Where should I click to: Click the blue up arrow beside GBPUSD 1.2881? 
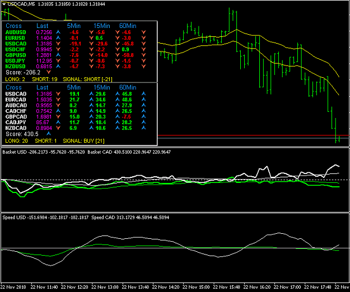(x=58, y=55)
